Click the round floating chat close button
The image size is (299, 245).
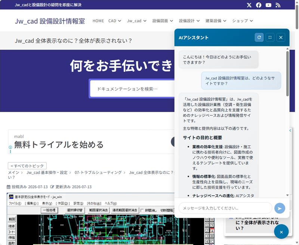coord(281,232)
